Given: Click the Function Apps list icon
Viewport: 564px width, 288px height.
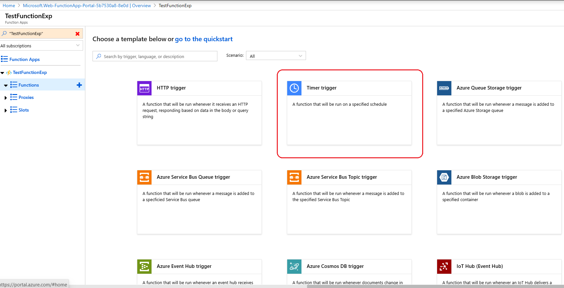Looking at the screenshot, I should pyautogui.click(x=4, y=59).
